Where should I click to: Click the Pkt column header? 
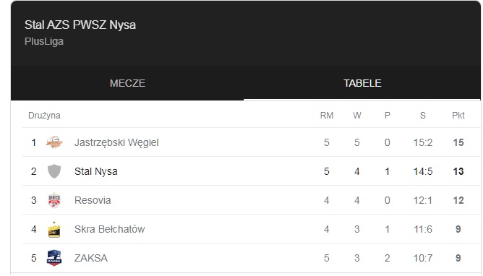458,116
